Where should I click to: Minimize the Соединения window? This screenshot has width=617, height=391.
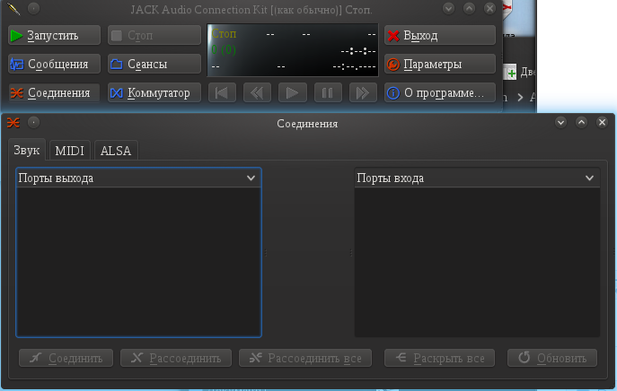(x=560, y=123)
